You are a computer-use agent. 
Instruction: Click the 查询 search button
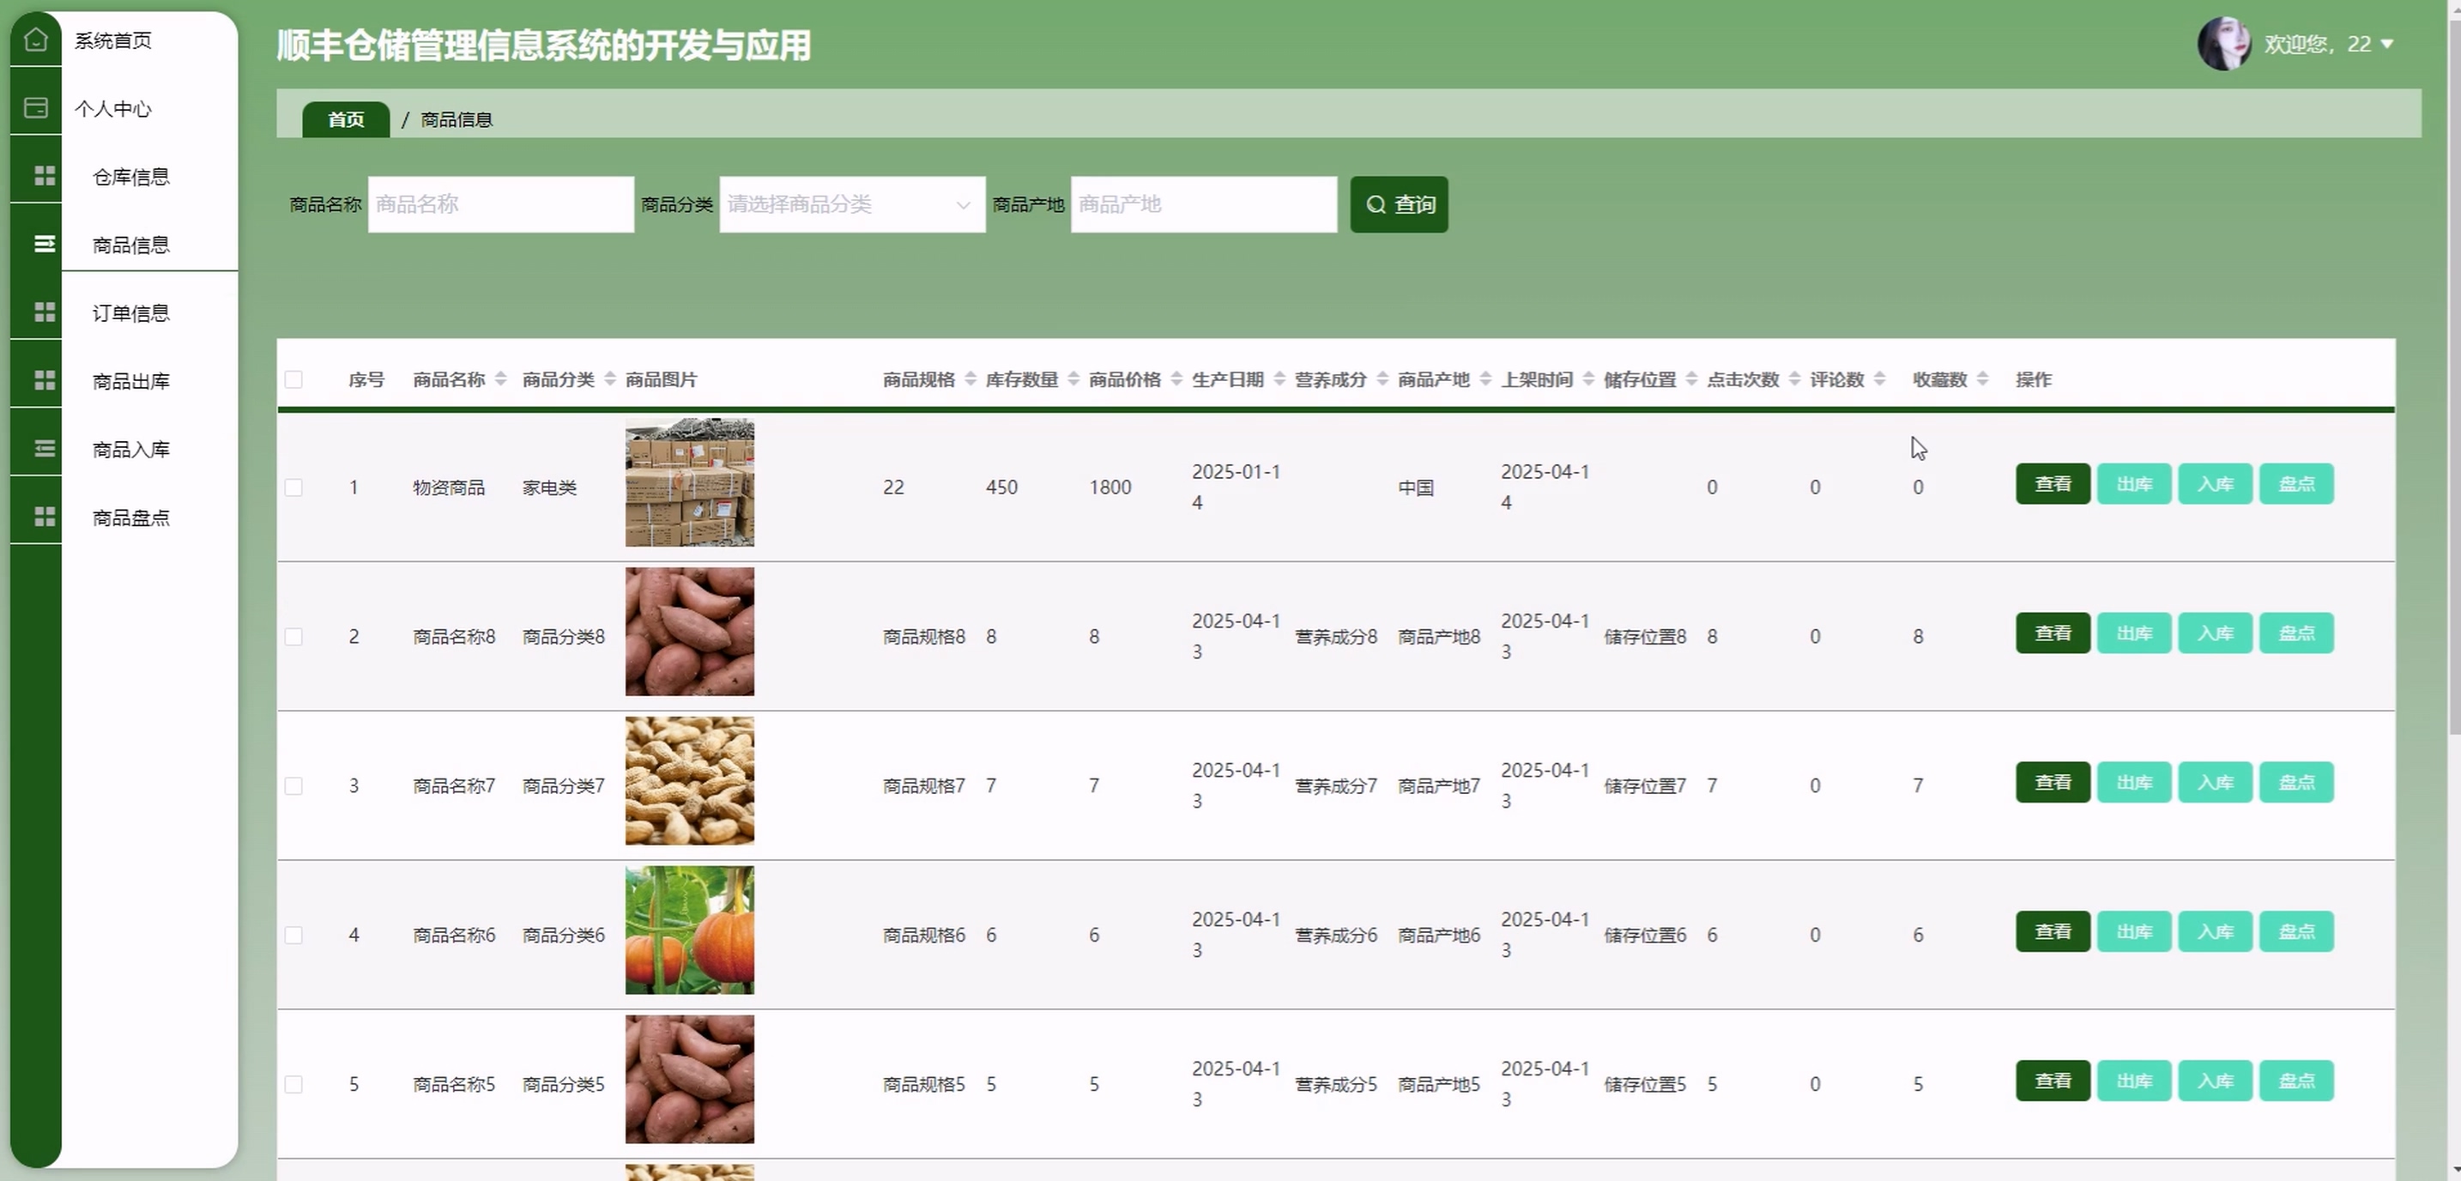point(1399,204)
